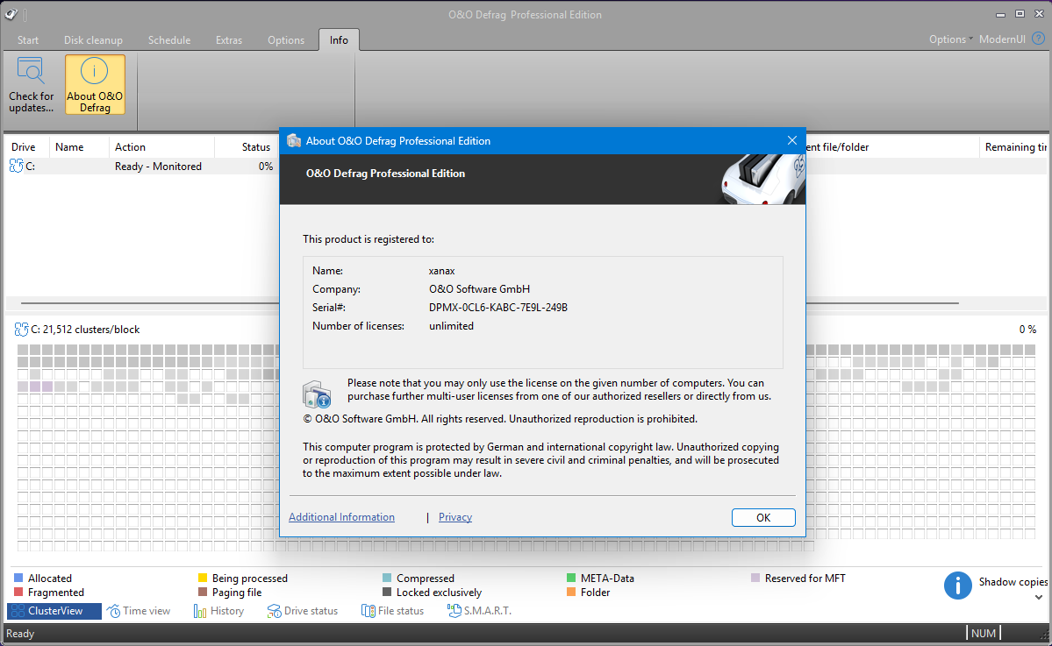Click the ModernUI option

1002,39
